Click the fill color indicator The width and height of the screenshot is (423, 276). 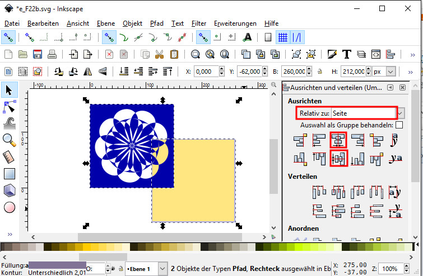point(57,265)
